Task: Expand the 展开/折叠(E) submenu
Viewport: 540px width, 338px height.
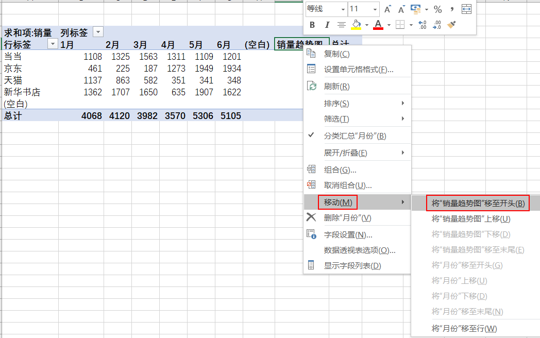Action: coord(358,153)
